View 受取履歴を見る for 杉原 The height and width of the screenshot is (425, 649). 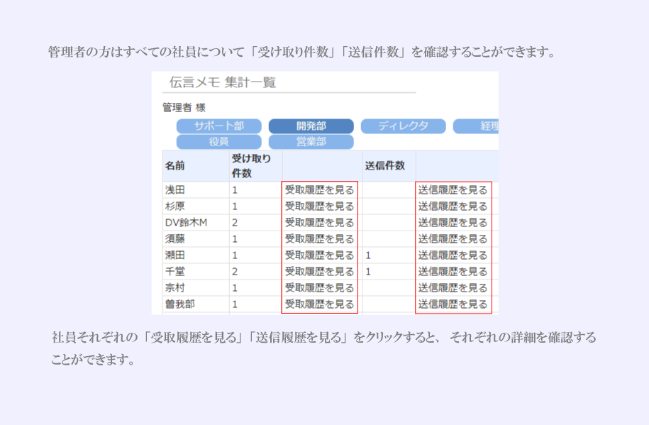(319, 206)
